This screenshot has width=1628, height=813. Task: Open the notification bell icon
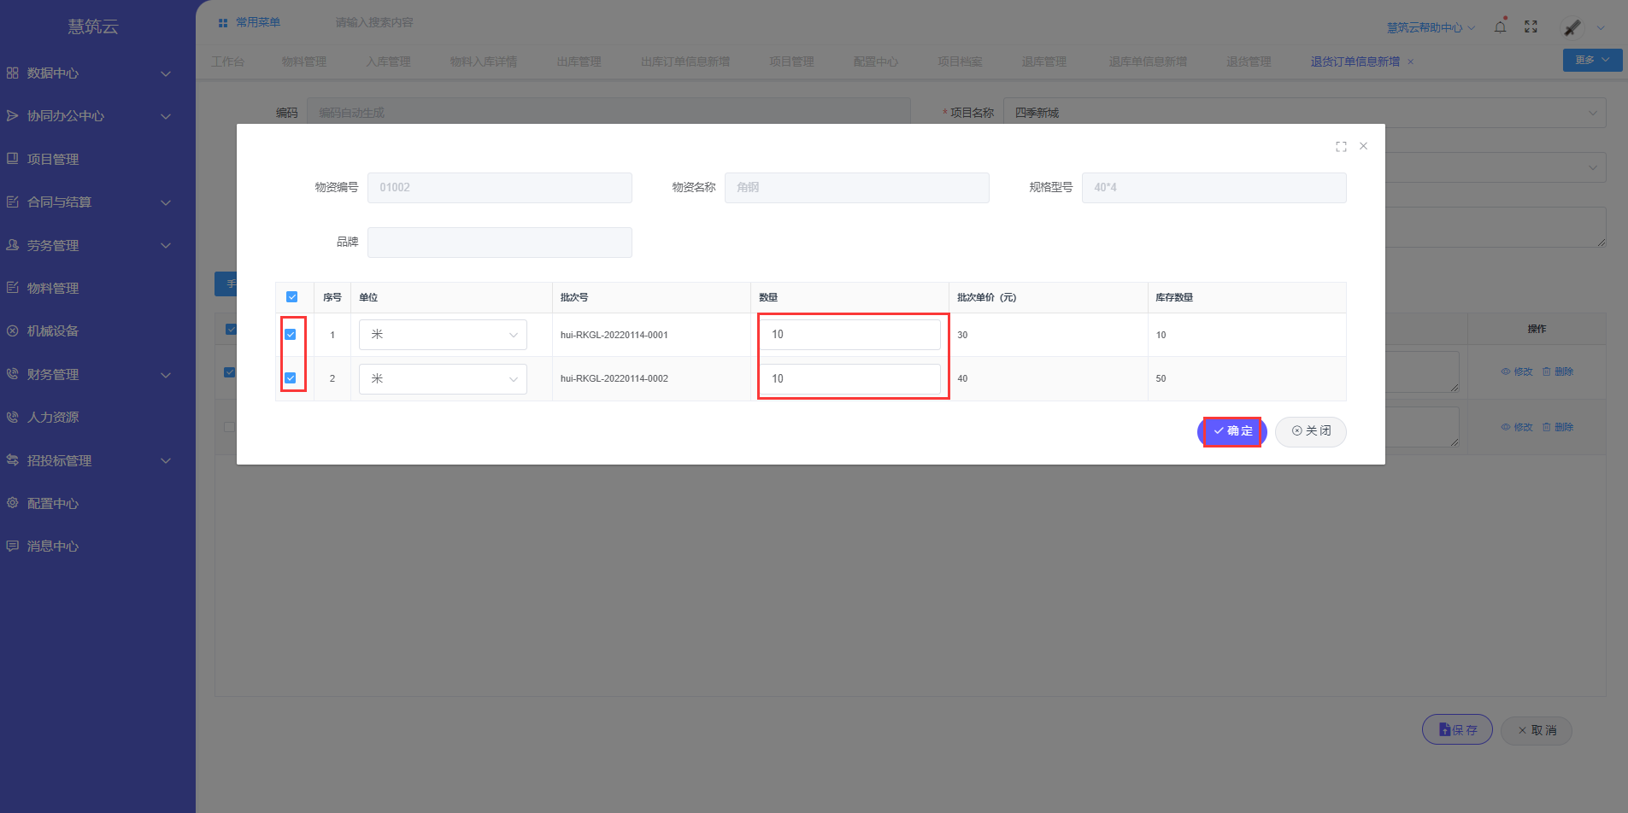point(1500,26)
